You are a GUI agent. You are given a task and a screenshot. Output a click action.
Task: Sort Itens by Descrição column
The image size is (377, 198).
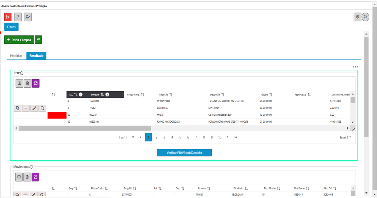(x=223, y=95)
